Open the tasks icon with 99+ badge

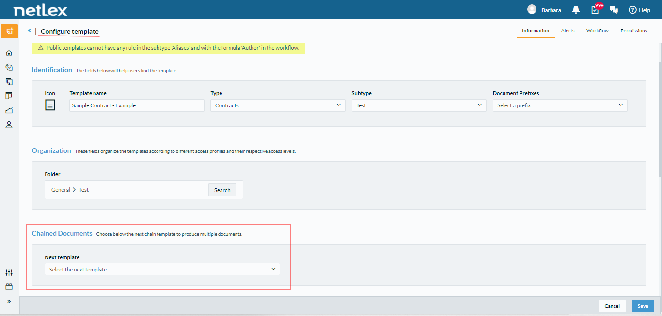click(x=596, y=9)
